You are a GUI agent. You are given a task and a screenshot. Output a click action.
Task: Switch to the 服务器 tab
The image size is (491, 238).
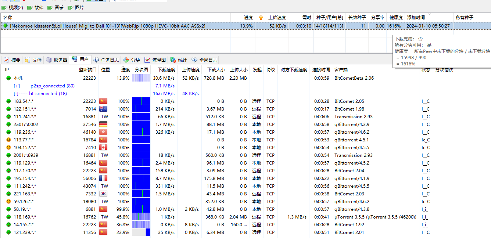point(57,60)
